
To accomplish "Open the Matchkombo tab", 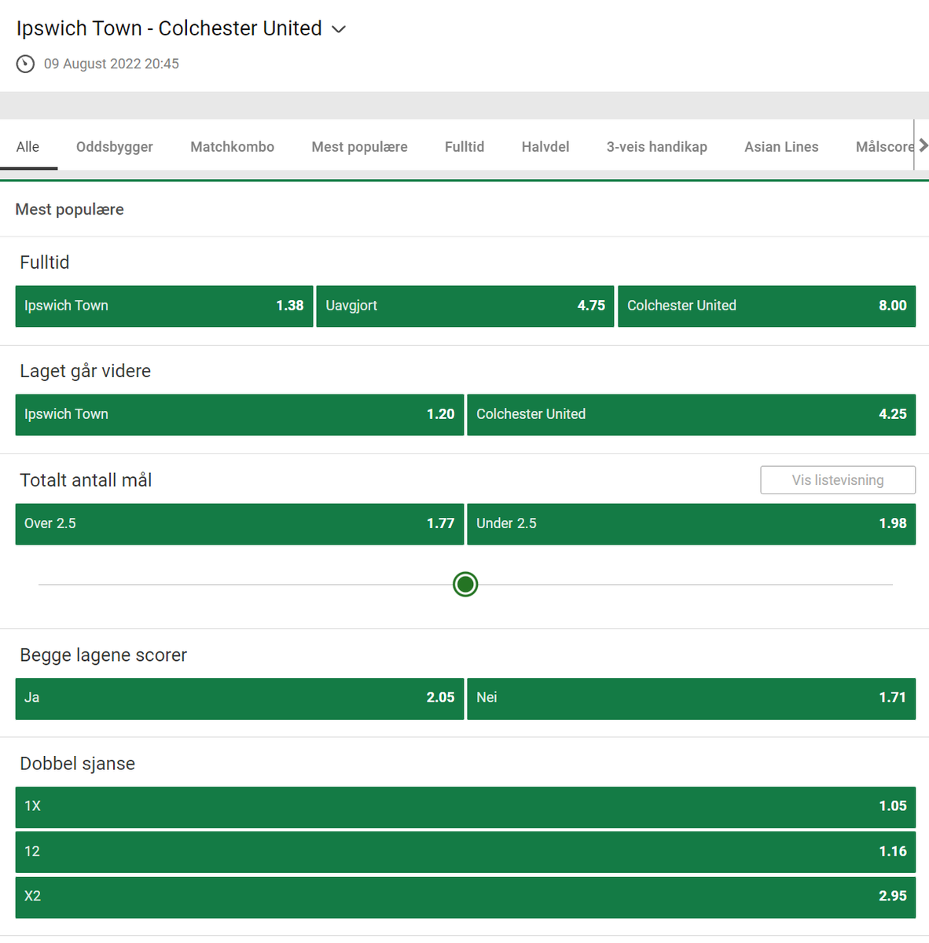I will pos(232,147).
